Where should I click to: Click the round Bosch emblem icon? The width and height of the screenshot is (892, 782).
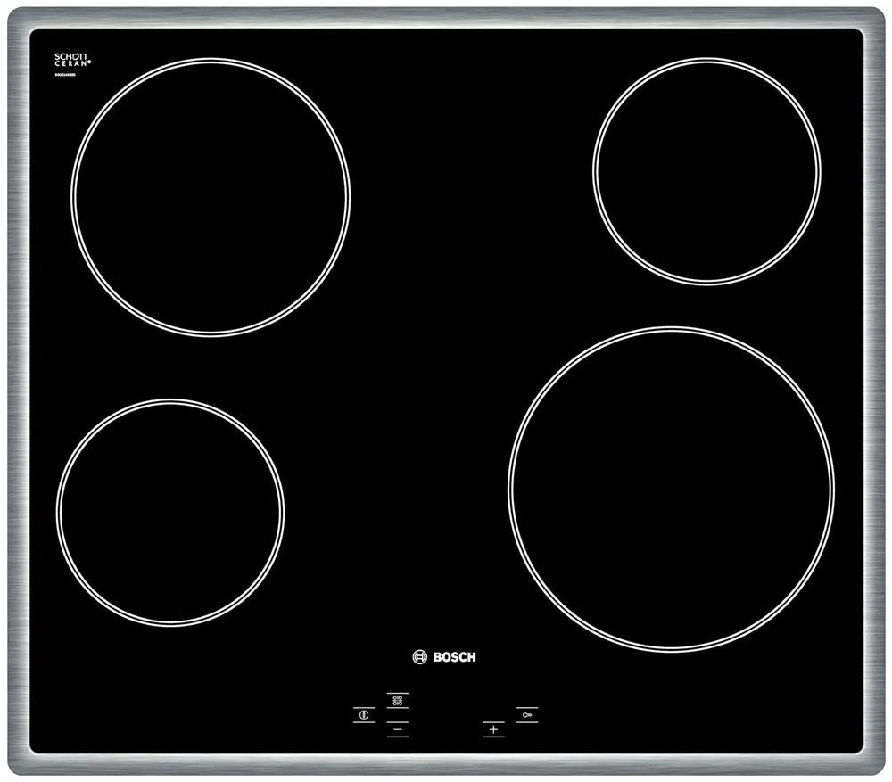421,657
